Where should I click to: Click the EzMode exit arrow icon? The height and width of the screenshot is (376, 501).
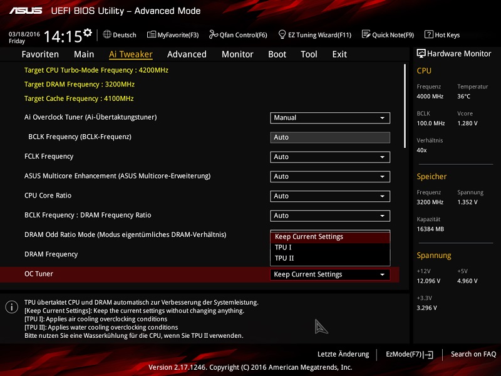pyautogui.click(x=428, y=355)
